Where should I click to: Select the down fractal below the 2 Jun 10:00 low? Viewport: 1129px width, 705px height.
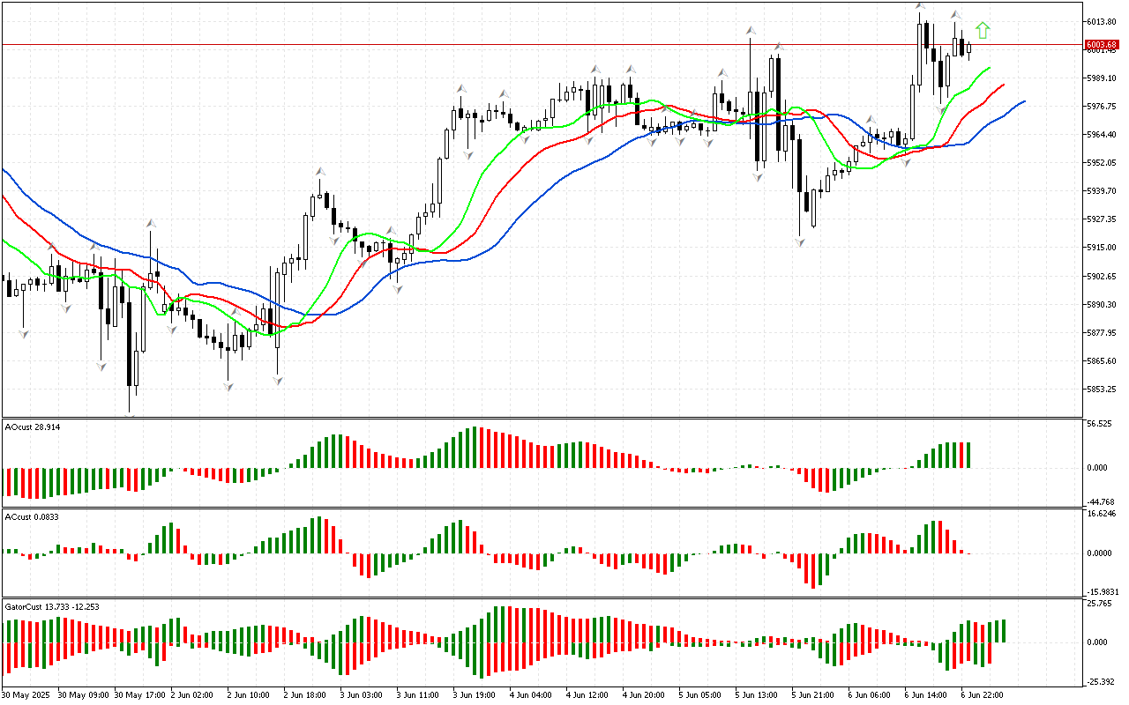278,380
